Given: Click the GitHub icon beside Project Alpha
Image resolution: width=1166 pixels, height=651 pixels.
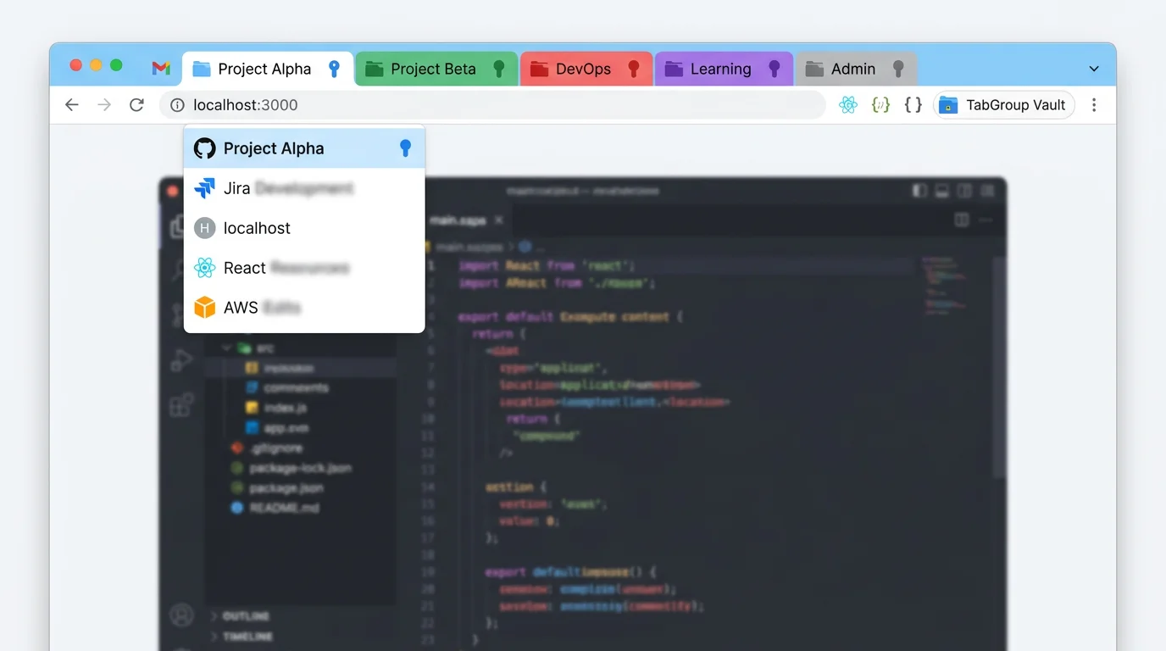Looking at the screenshot, I should coord(204,147).
